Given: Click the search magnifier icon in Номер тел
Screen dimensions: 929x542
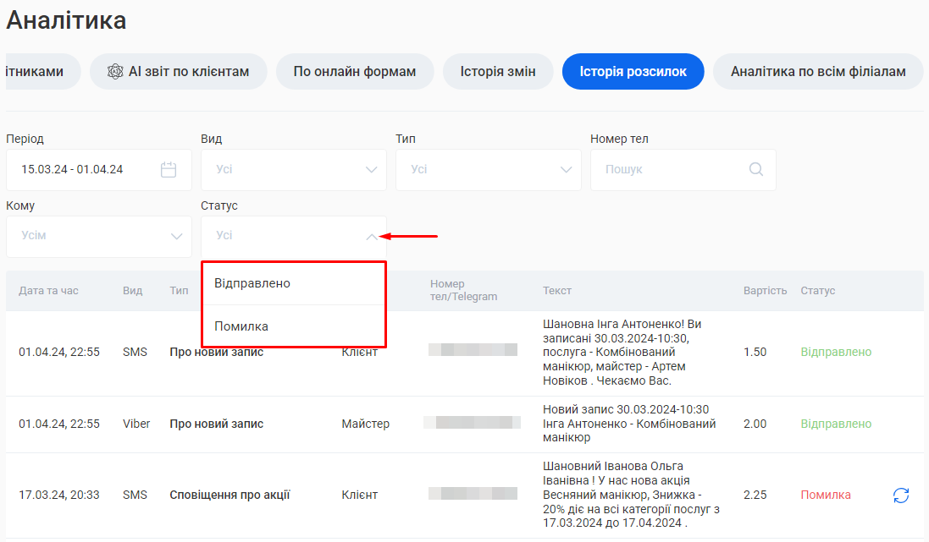Looking at the screenshot, I should coord(755,170).
